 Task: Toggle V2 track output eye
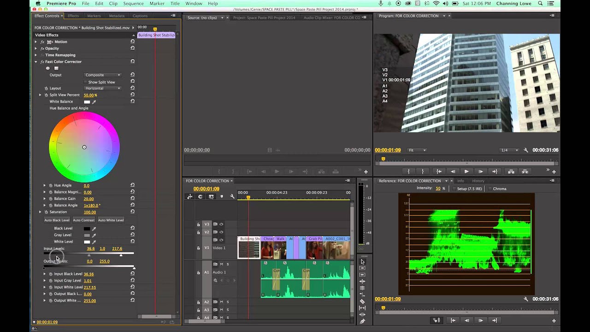(221, 232)
